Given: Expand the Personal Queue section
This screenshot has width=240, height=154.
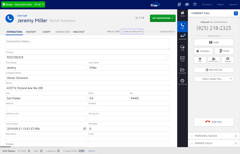Looking at the screenshot, I should point(206,136).
